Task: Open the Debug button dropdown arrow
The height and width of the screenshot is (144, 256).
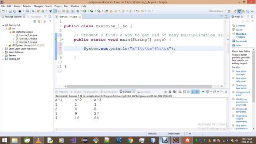Action: 81,11
